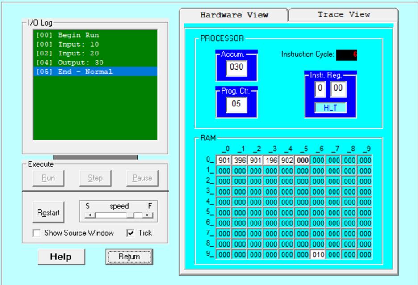This screenshot has height=285, width=418.
Task: Click the speed slider left arrow
Action: (90, 215)
